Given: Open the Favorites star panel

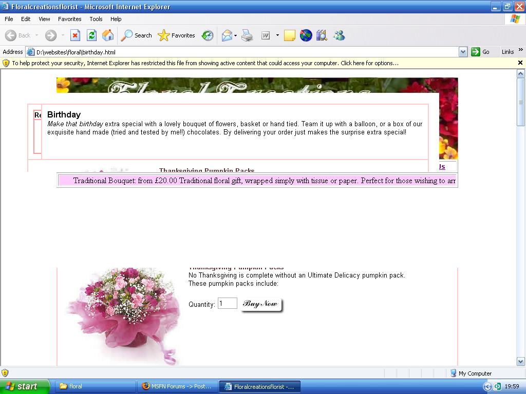Looking at the screenshot, I should pos(177,35).
